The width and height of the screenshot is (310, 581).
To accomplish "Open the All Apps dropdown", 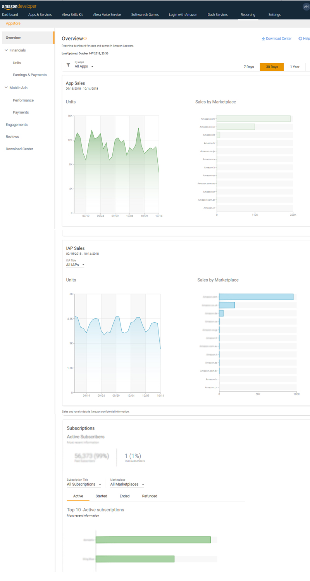I will 84,67.
